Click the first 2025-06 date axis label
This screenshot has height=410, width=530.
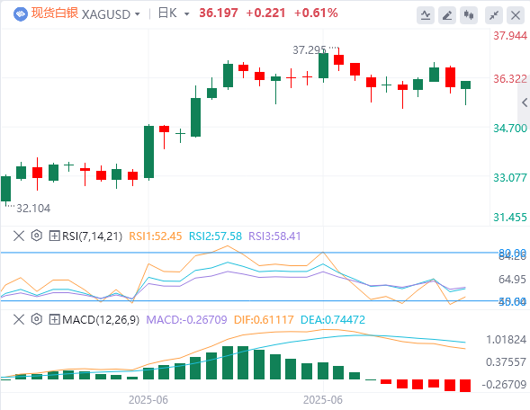click(x=148, y=400)
